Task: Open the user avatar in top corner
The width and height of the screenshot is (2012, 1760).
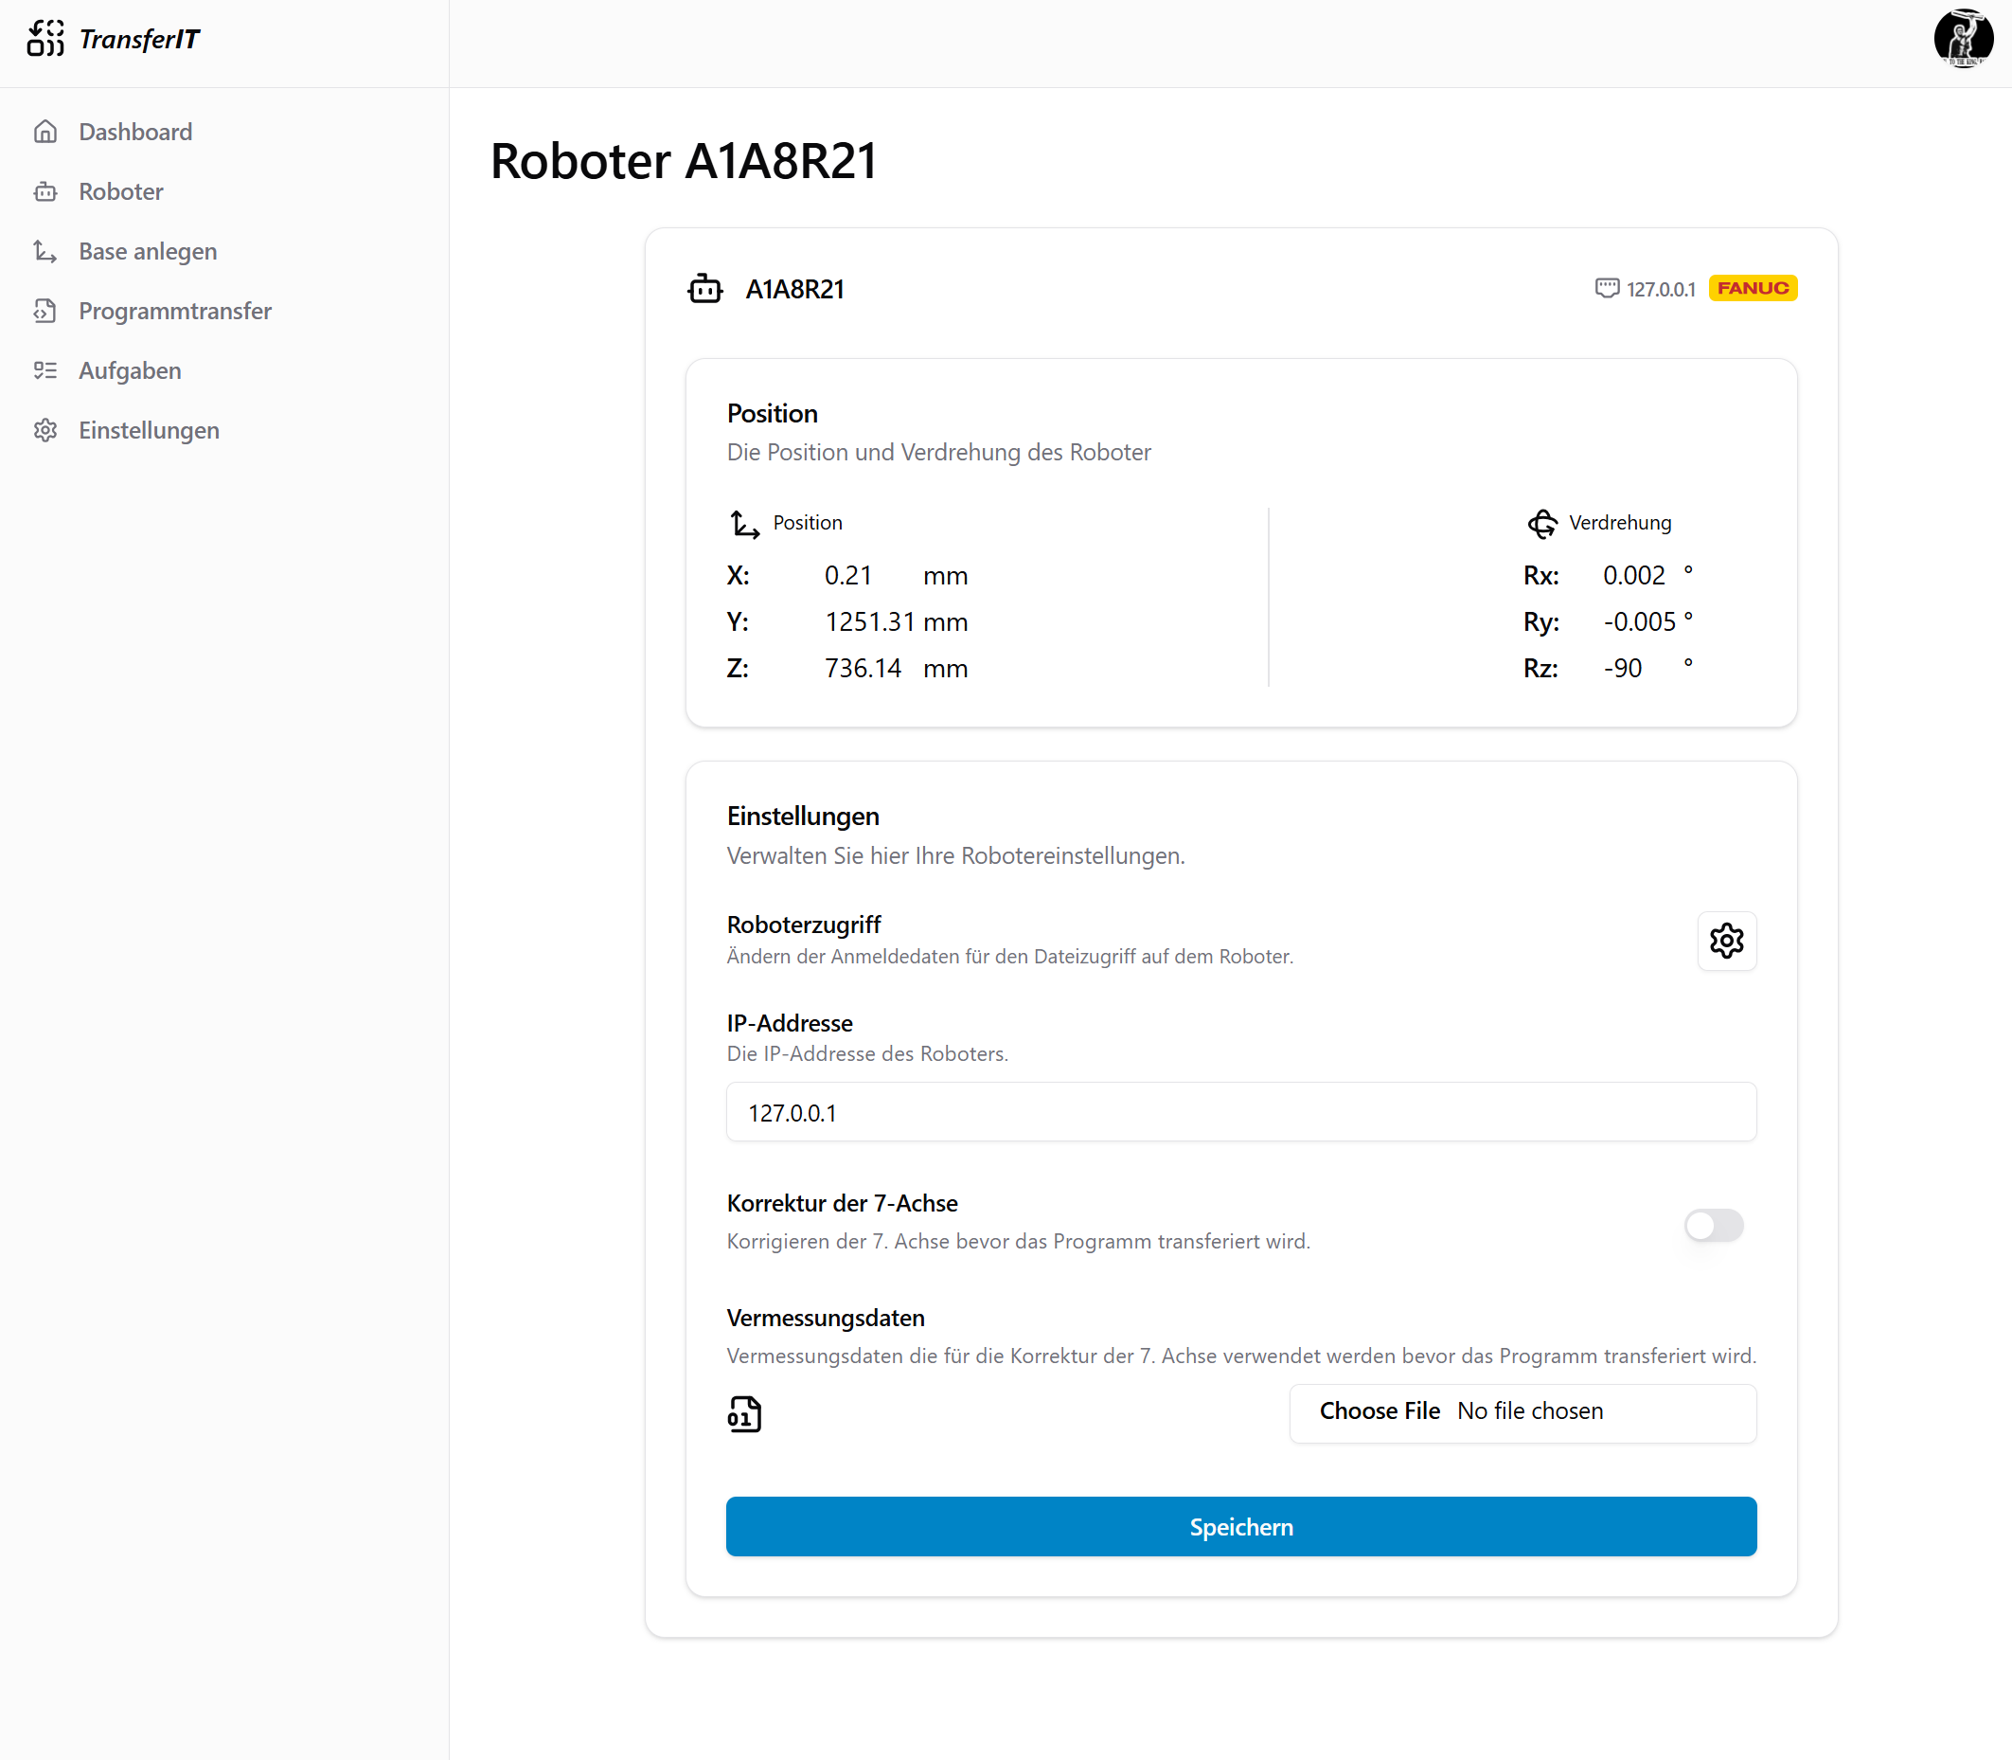Action: coord(1962,38)
